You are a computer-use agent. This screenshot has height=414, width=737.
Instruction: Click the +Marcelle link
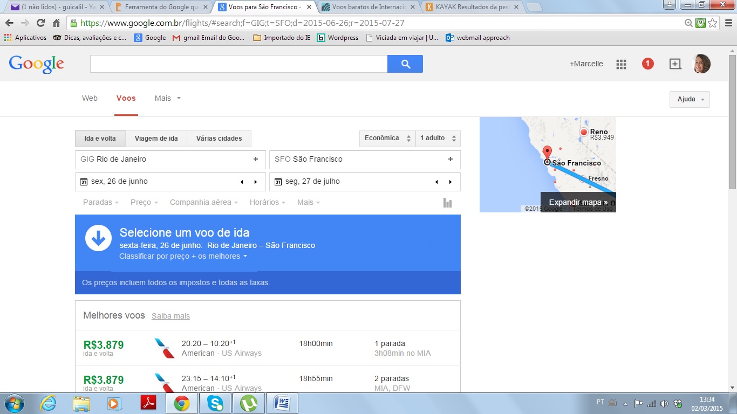click(x=586, y=64)
